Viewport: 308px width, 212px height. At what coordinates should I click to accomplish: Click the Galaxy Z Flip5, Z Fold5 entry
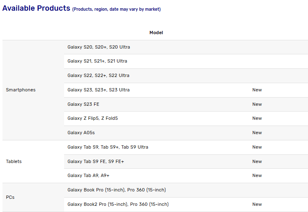92,118
